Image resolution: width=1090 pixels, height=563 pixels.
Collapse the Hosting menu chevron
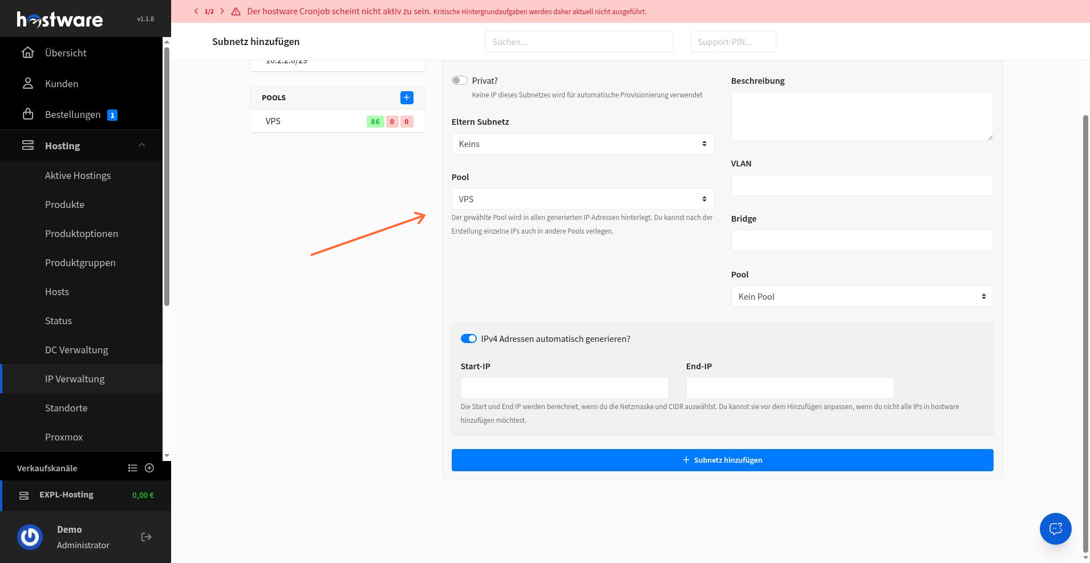pos(142,145)
